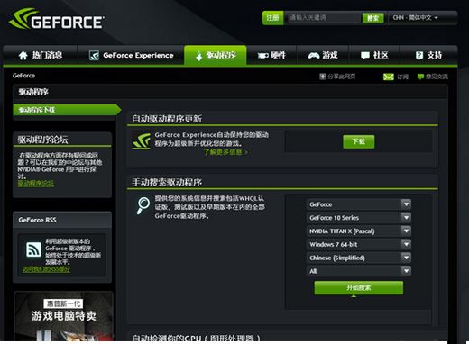The height and width of the screenshot is (344, 469).
Task: Click the green 注册 button
Action: [x=272, y=18]
